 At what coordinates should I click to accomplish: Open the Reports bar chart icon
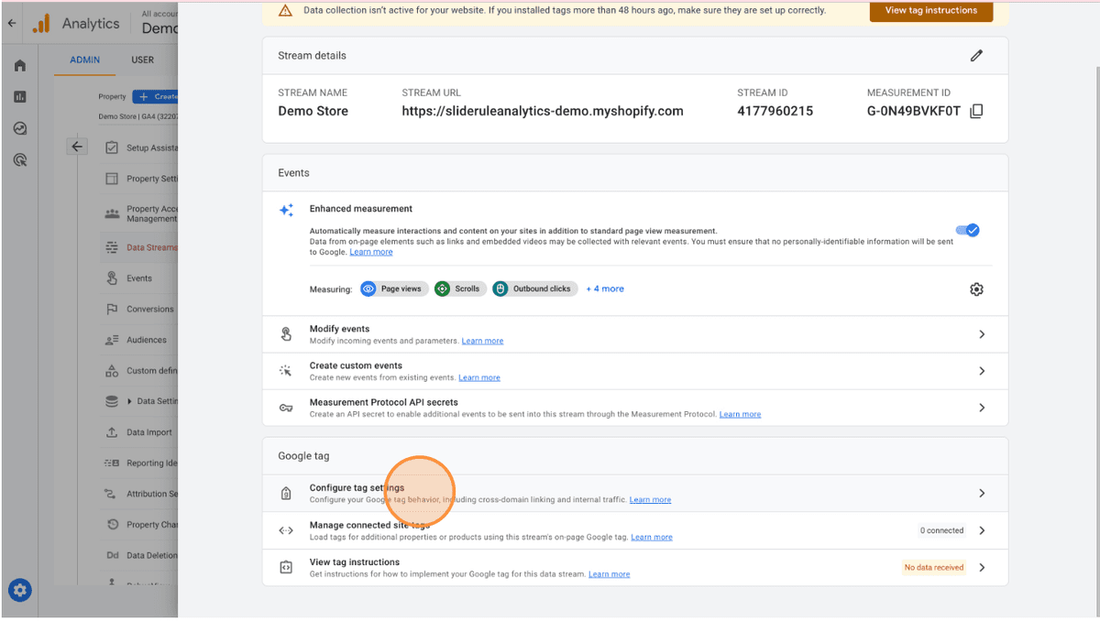coord(20,97)
